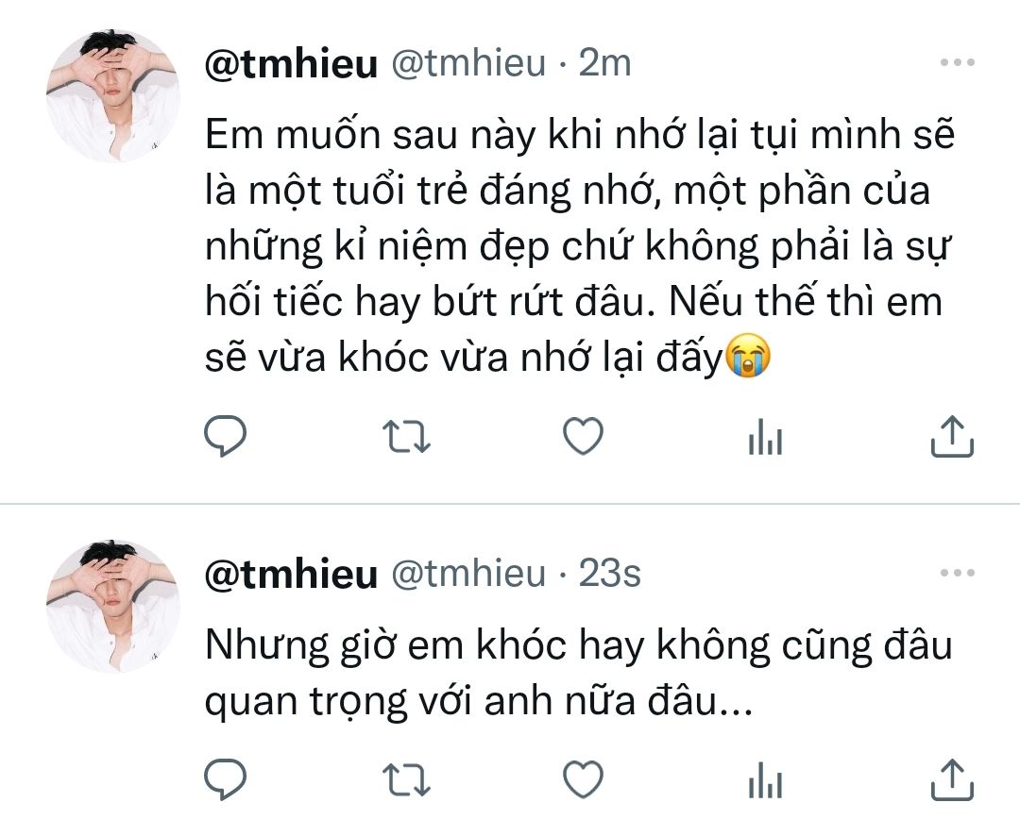Open the 2m timestamp link
Screen dimensions: 1020x836
(x=605, y=63)
